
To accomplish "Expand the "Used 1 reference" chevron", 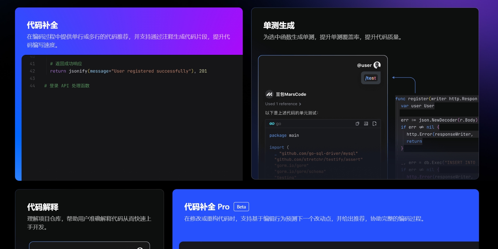I will pos(300,104).
